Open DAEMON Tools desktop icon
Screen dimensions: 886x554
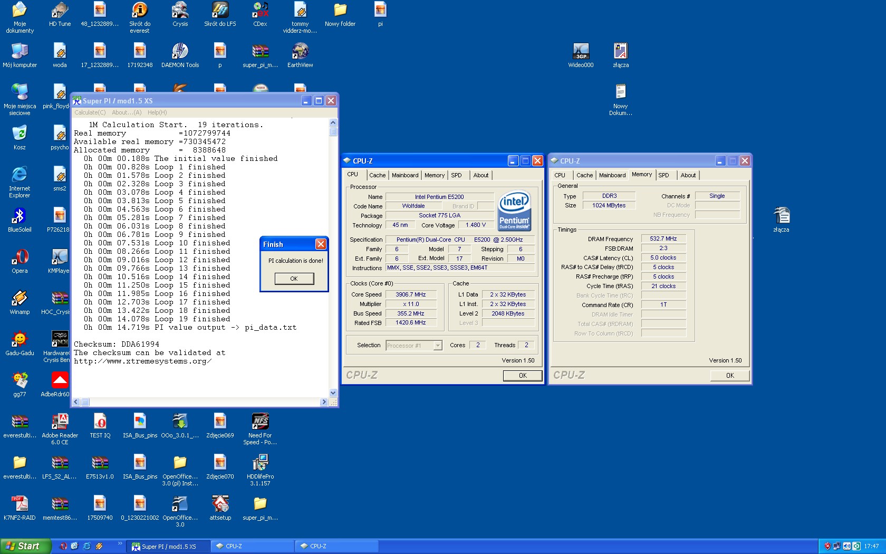(180, 52)
